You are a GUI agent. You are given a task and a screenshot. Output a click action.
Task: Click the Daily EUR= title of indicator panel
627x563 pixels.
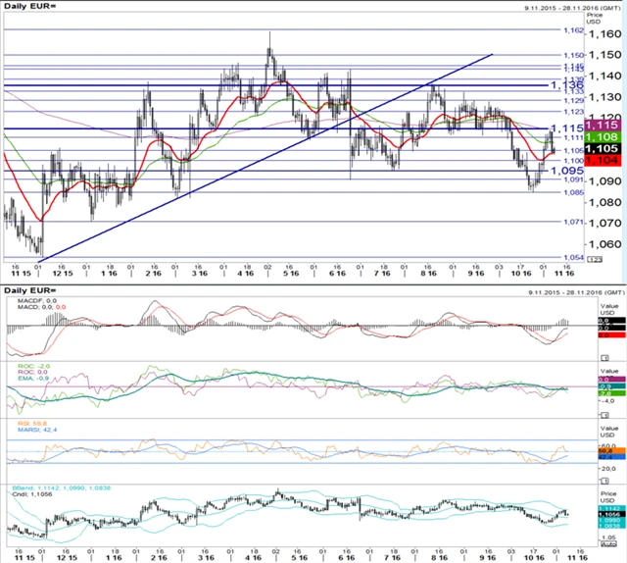(26, 291)
